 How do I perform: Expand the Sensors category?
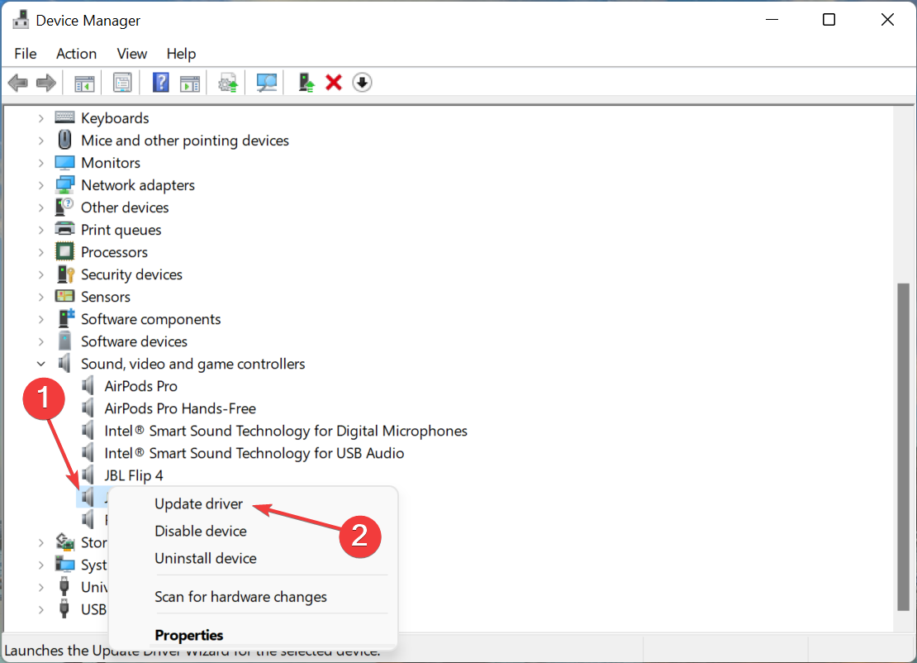coord(40,297)
